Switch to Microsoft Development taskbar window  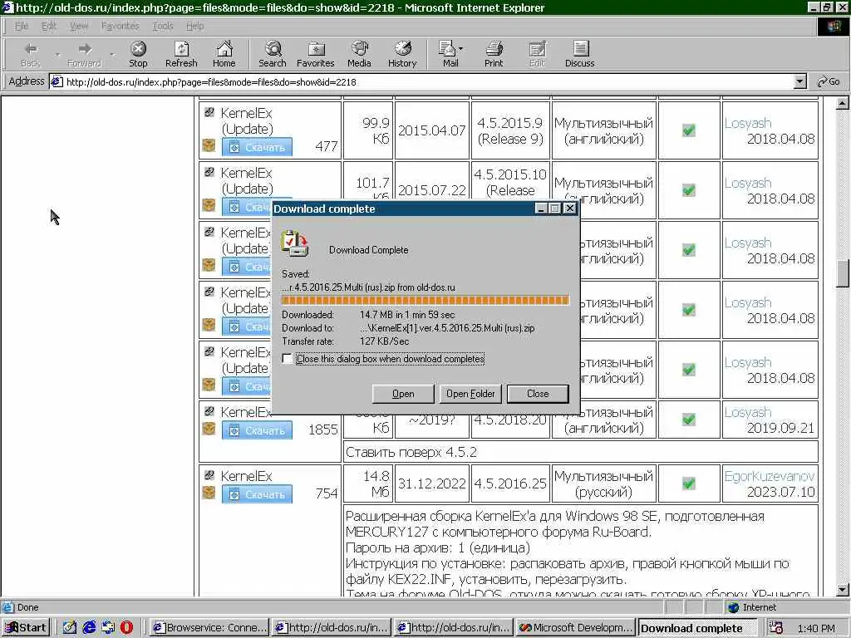pos(575,628)
